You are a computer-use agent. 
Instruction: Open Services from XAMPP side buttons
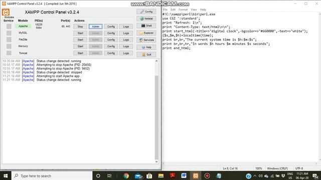pos(146,40)
